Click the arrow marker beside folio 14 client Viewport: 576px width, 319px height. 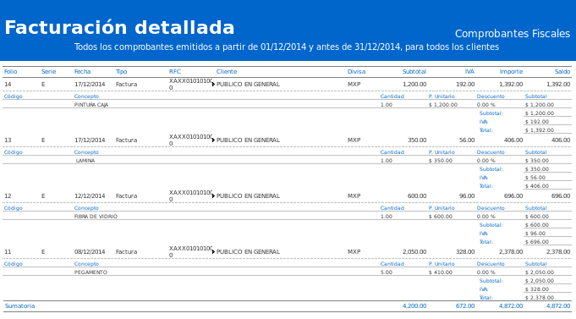pyautogui.click(x=213, y=84)
